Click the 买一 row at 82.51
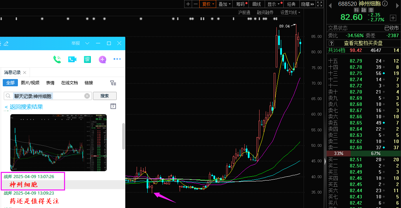The image size is (401, 208). point(363,160)
